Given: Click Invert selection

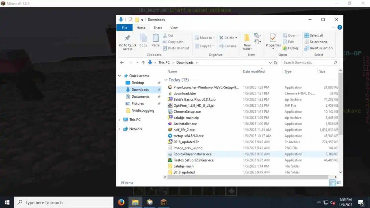Looking at the screenshot, I should [319, 48].
